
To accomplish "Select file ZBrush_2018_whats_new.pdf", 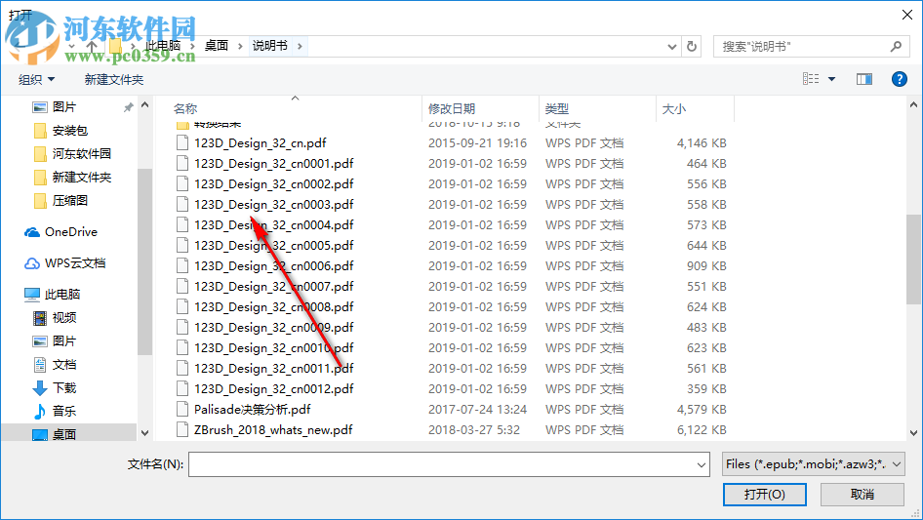I will click(273, 430).
